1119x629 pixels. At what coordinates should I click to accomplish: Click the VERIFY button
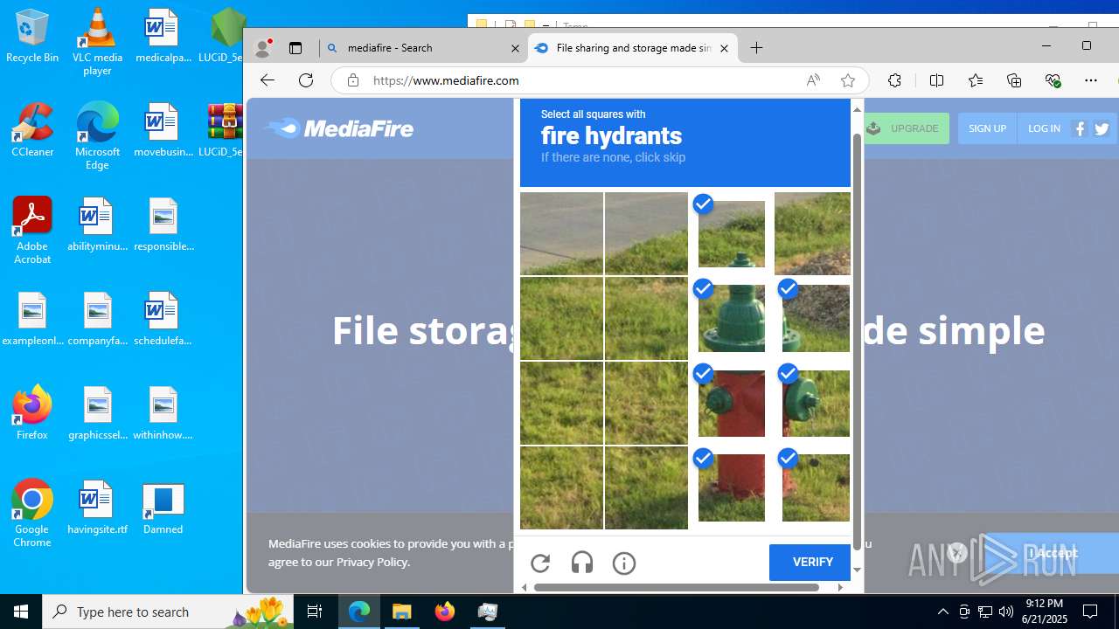(812, 563)
